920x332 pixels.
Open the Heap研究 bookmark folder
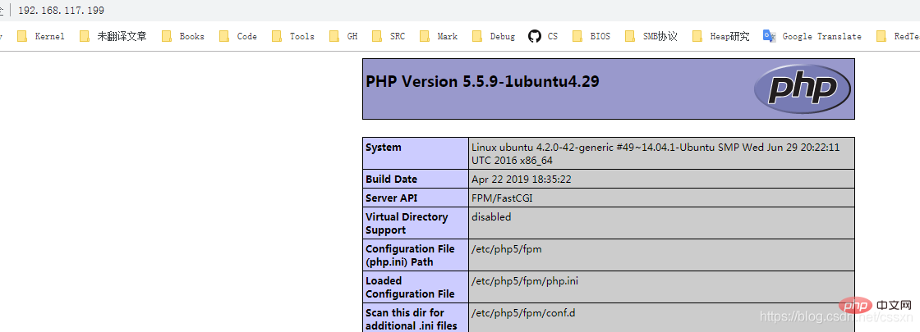[721, 36]
